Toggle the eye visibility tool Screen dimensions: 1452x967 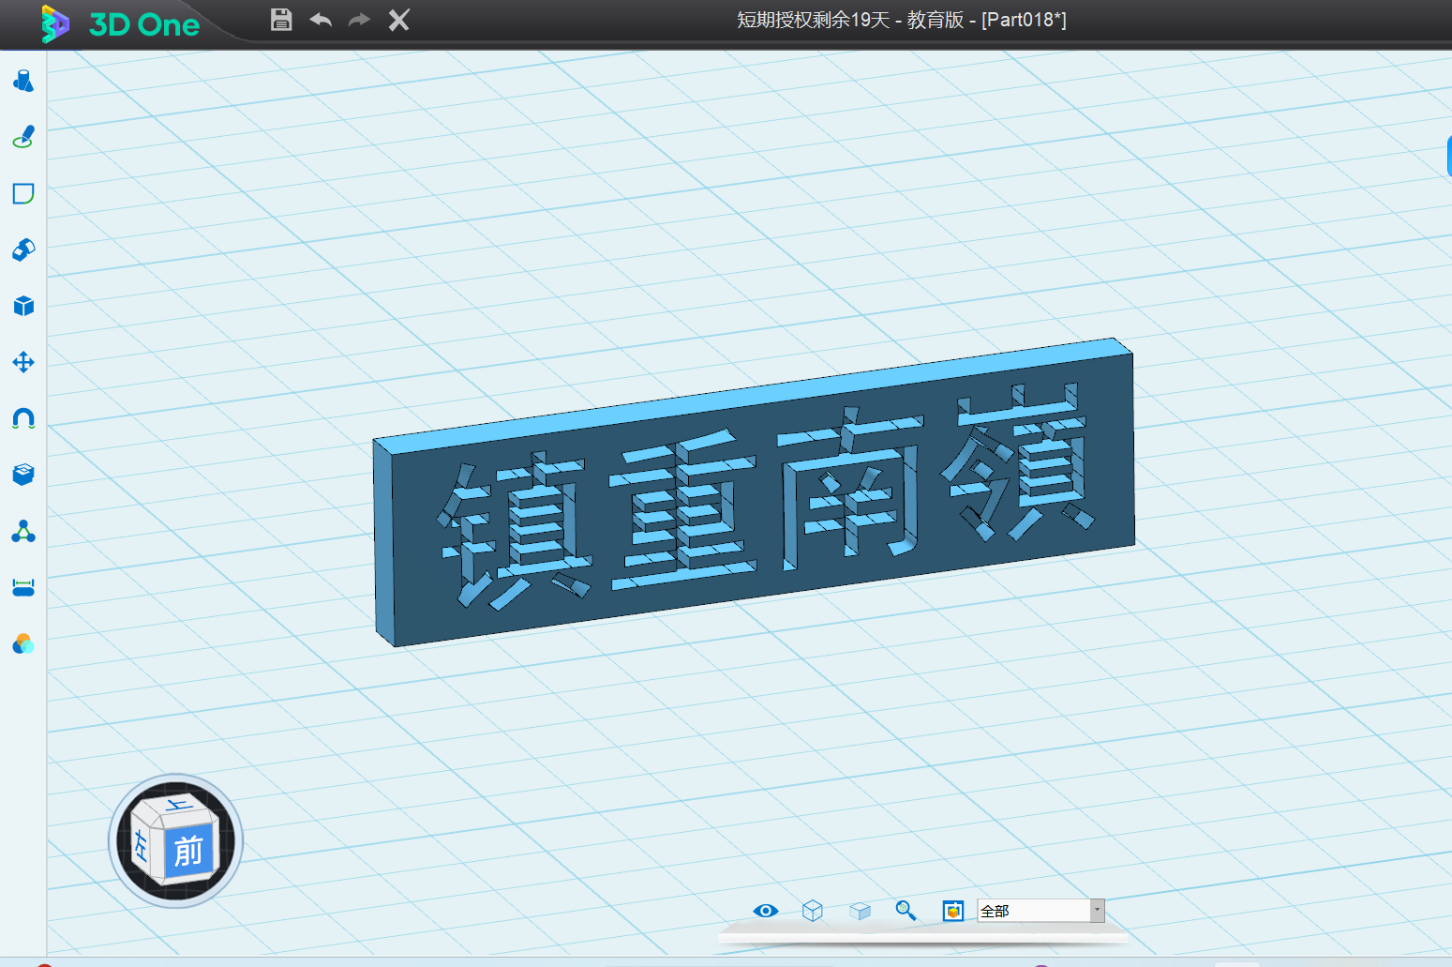coord(766,911)
